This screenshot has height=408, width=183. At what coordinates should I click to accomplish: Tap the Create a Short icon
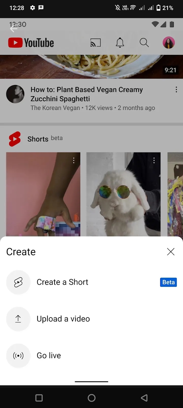[x=18, y=282]
